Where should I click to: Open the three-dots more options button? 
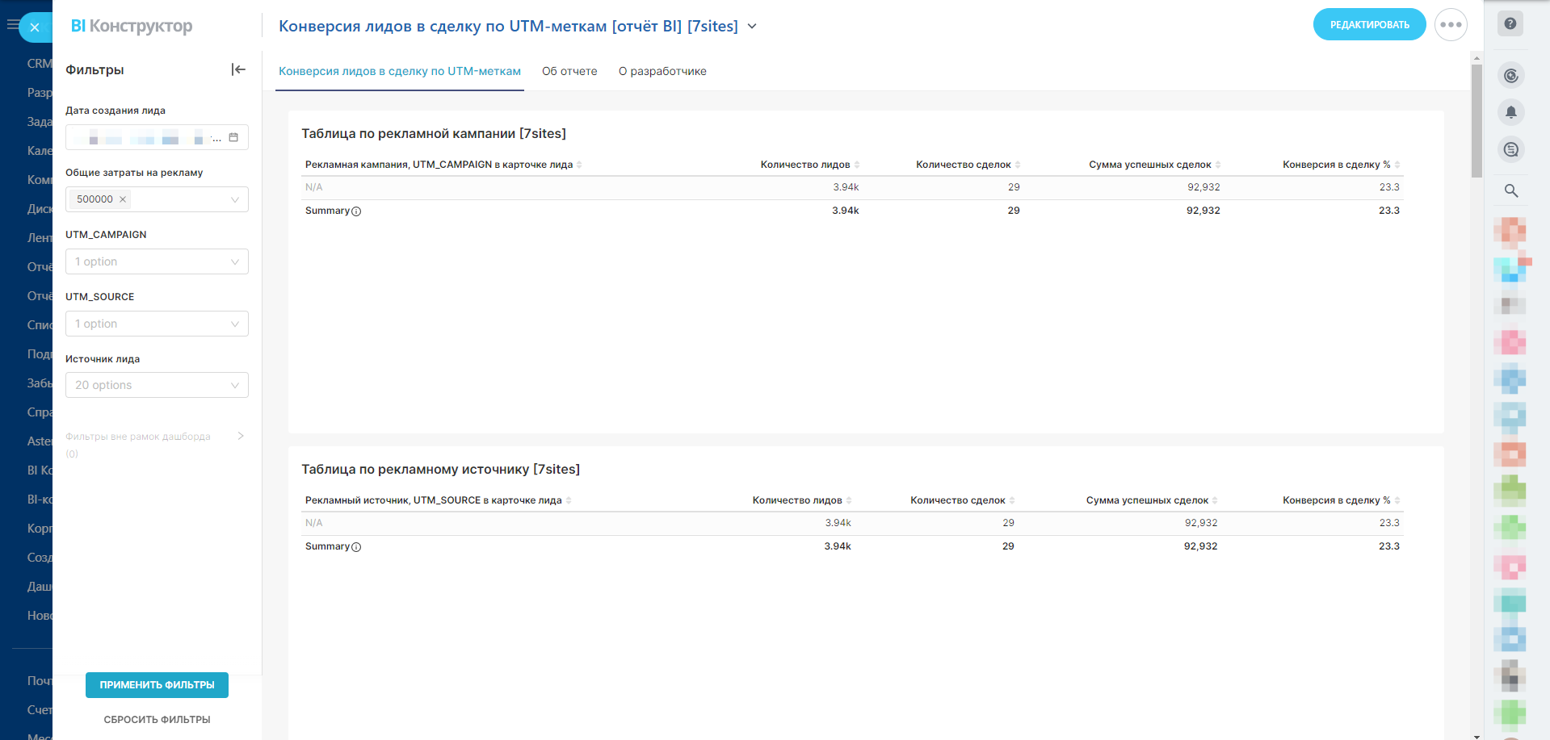click(x=1451, y=25)
